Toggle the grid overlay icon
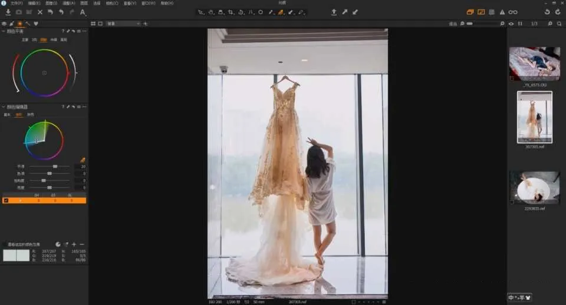This screenshot has height=305, width=566. pyautogui.click(x=492, y=12)
